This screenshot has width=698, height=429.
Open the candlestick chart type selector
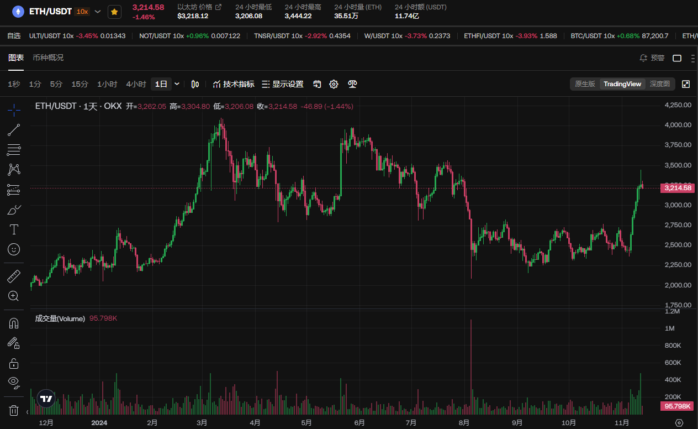click(195, 84)
